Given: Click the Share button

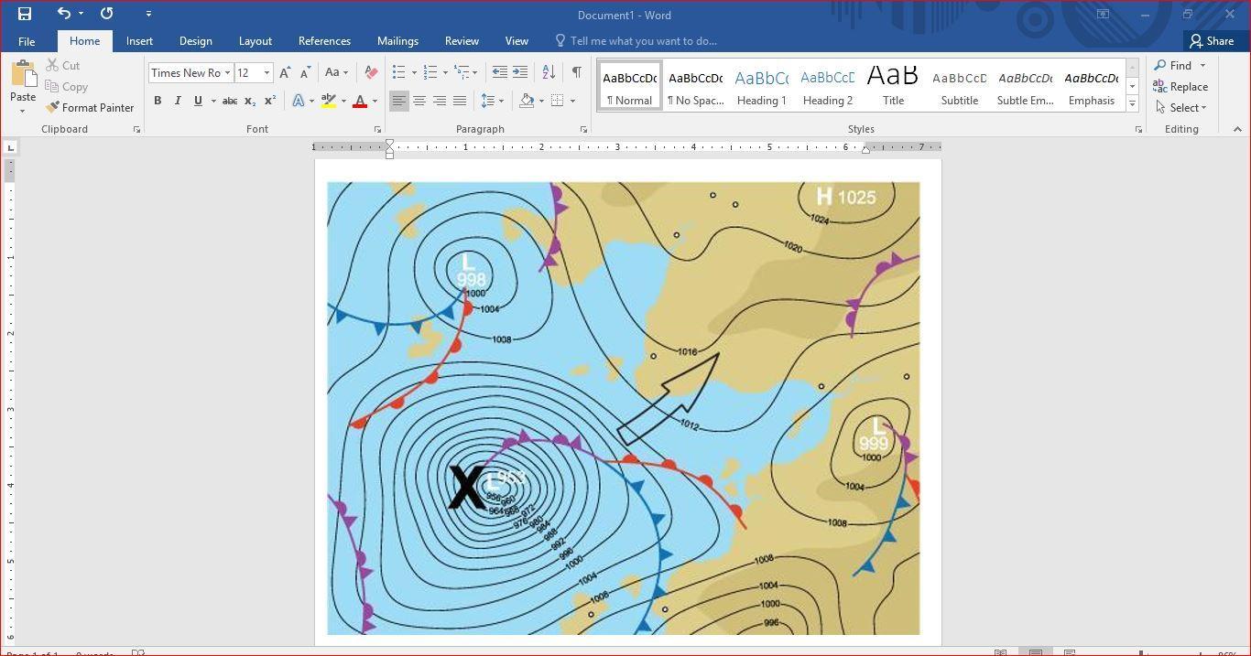Looking at the screenshot, I should coord(1213,41).
